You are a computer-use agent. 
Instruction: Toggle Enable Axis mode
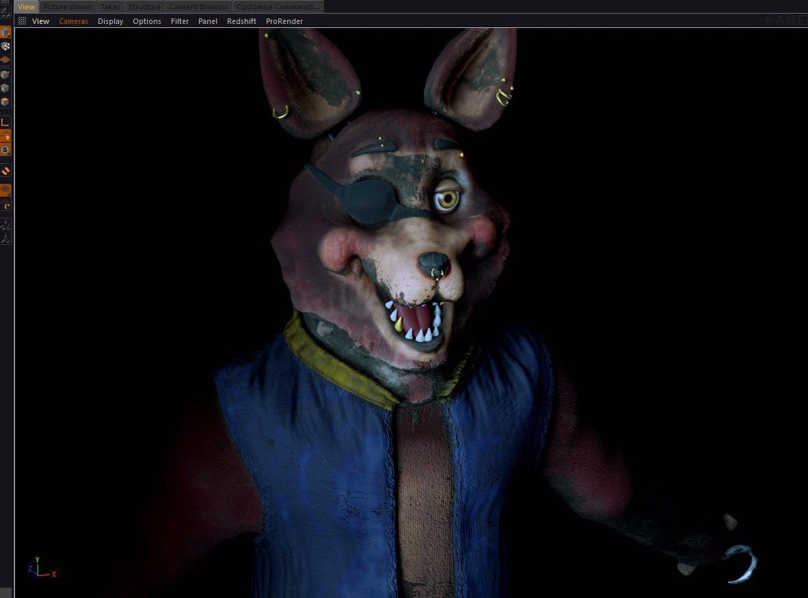pyautogui.click(x=5, y=122)
